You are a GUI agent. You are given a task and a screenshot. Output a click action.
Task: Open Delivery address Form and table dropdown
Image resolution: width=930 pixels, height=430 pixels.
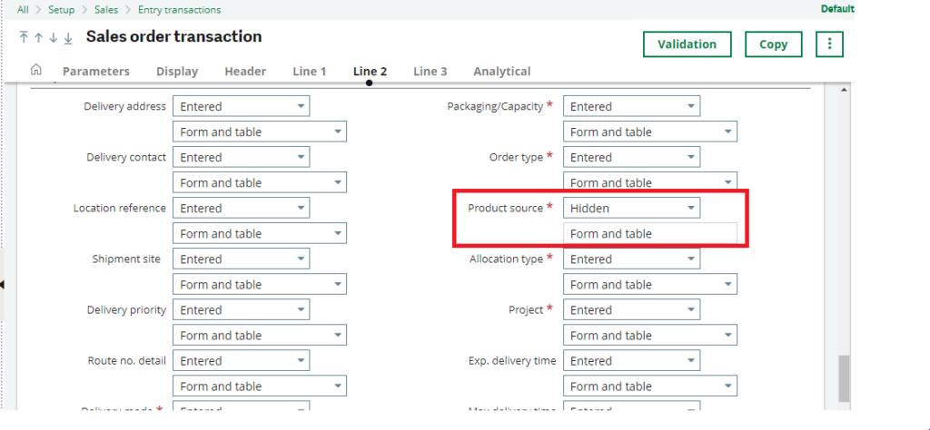tap(260, 132)
